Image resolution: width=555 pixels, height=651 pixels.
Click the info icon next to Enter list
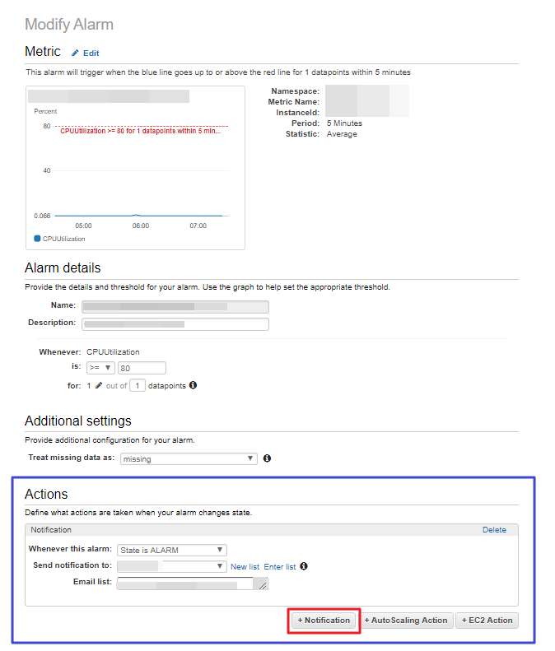tap(304, 566)
